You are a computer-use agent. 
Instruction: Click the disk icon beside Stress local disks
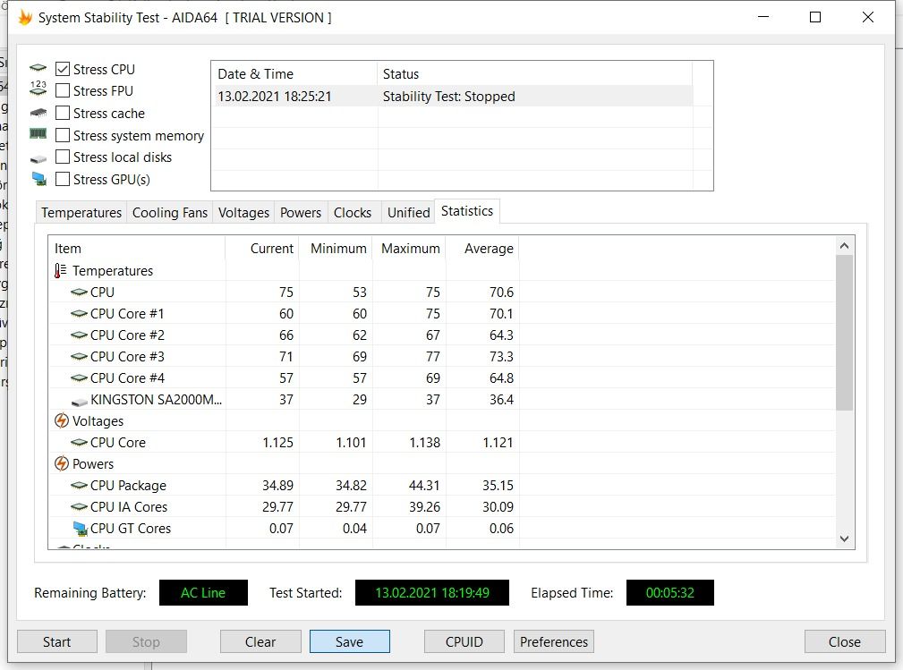point(38,158)
